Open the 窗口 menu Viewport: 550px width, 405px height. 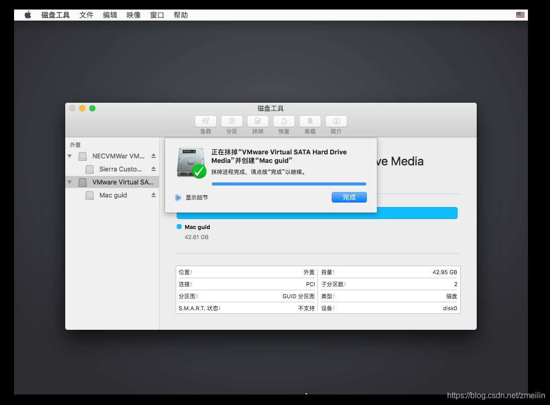157,15
